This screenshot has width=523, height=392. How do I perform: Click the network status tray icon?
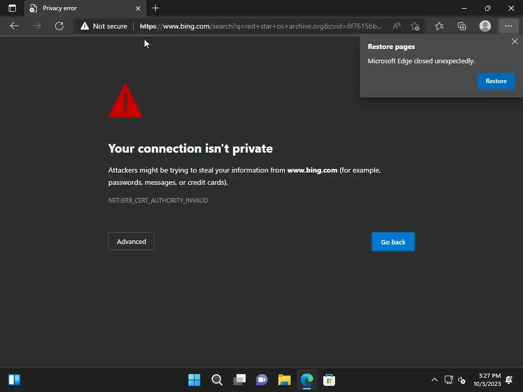tap(448, 380)
